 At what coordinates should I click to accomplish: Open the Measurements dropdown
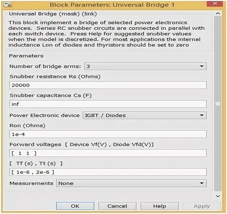(131, 183)
